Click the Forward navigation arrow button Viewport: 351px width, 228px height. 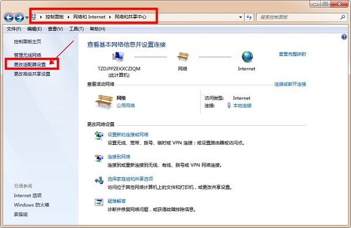[19, 18]
